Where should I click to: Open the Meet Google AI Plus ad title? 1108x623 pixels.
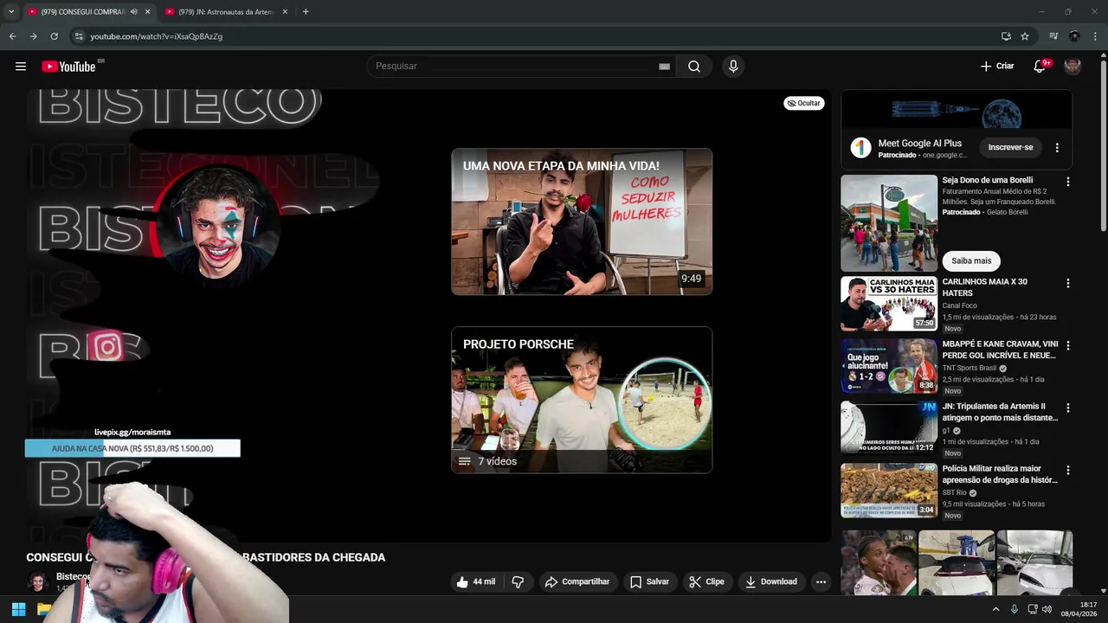point(919,143)
